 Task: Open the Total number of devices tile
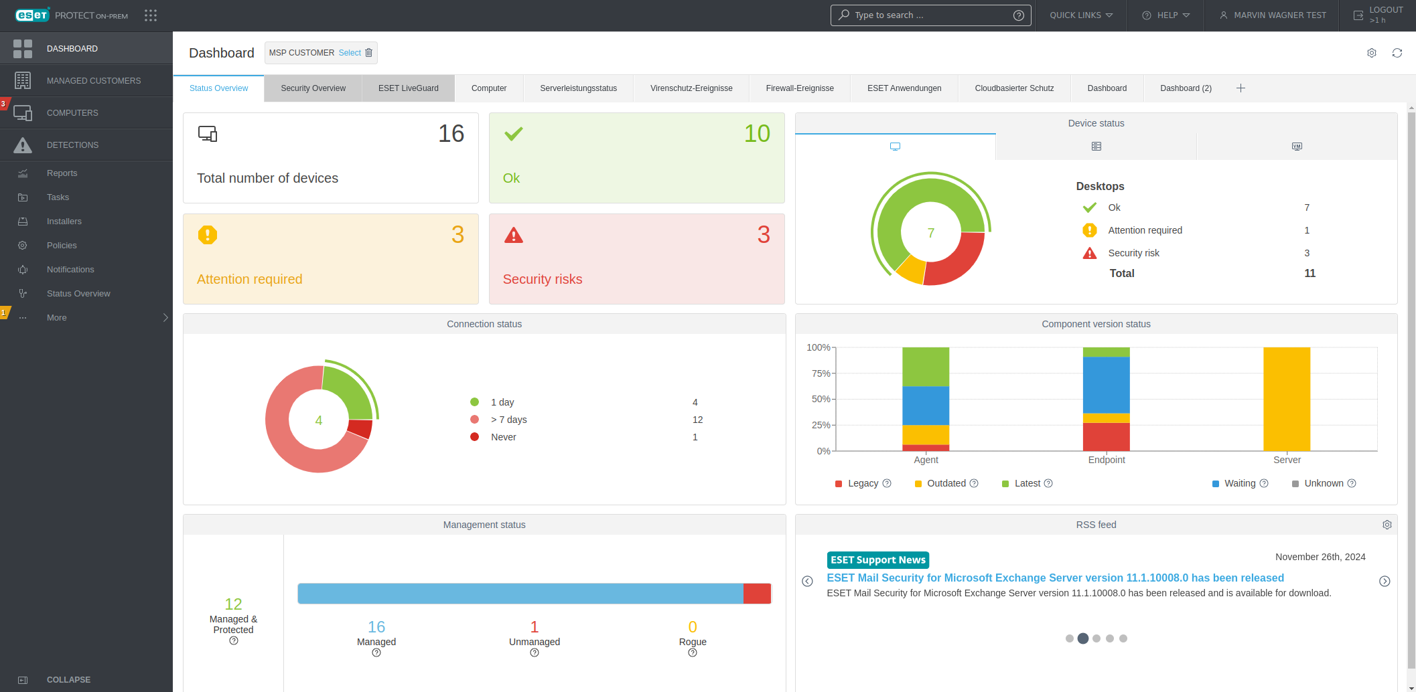(x=331, y=158)
